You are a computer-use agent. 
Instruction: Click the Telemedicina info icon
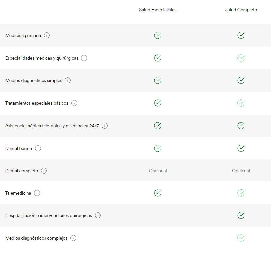pyautogui.click(x=37, y=193)
